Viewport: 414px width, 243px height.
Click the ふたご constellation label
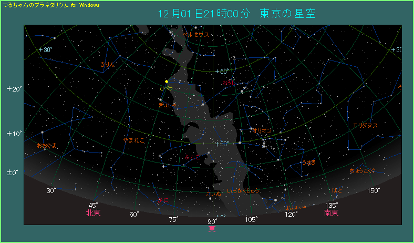(x=192, y=157)
